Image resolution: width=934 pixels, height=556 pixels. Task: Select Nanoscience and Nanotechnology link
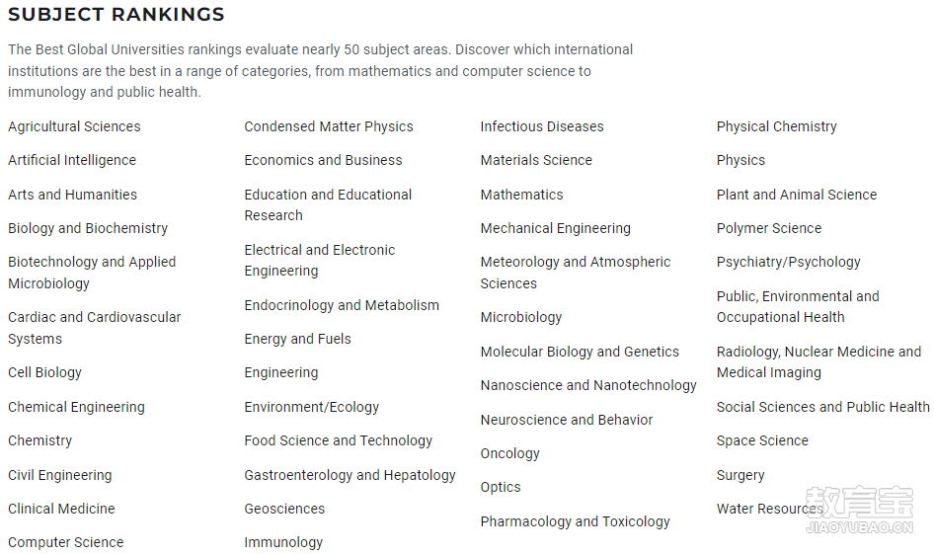[588, 386]
